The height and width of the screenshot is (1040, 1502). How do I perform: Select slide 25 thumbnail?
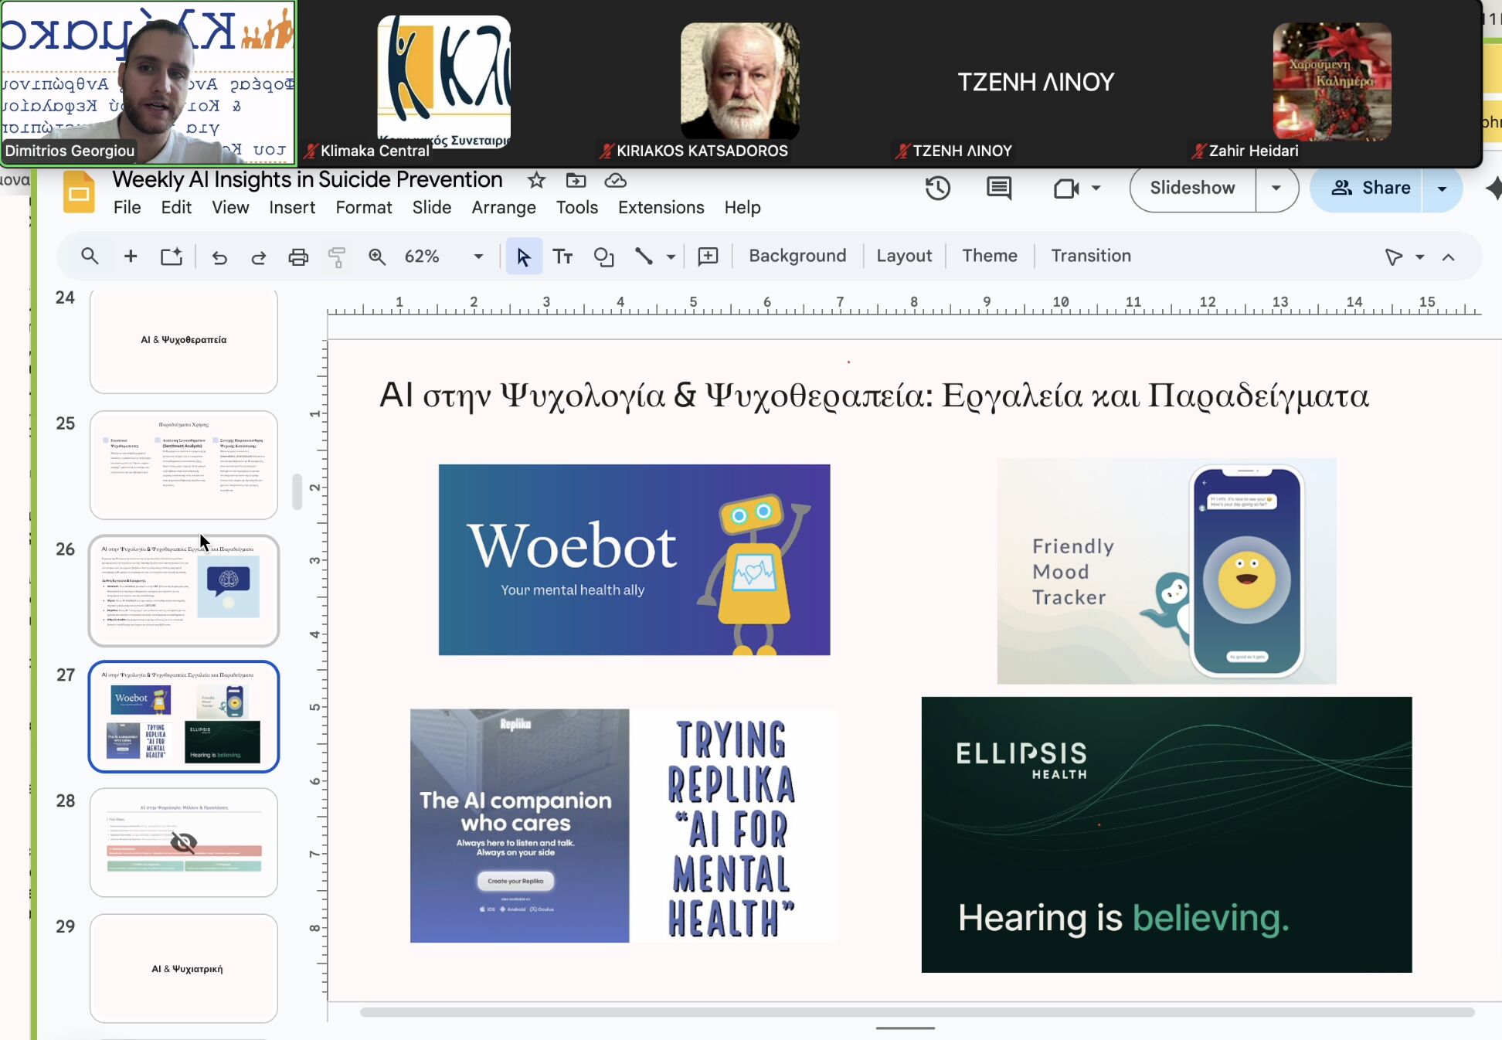click(184, 465)
